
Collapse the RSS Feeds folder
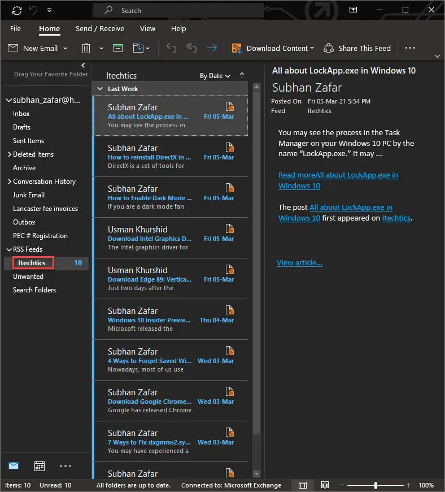(x=9, y=249)
